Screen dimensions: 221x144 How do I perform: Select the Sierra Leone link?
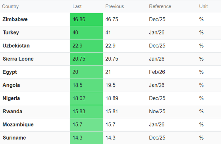click(18, 59)
